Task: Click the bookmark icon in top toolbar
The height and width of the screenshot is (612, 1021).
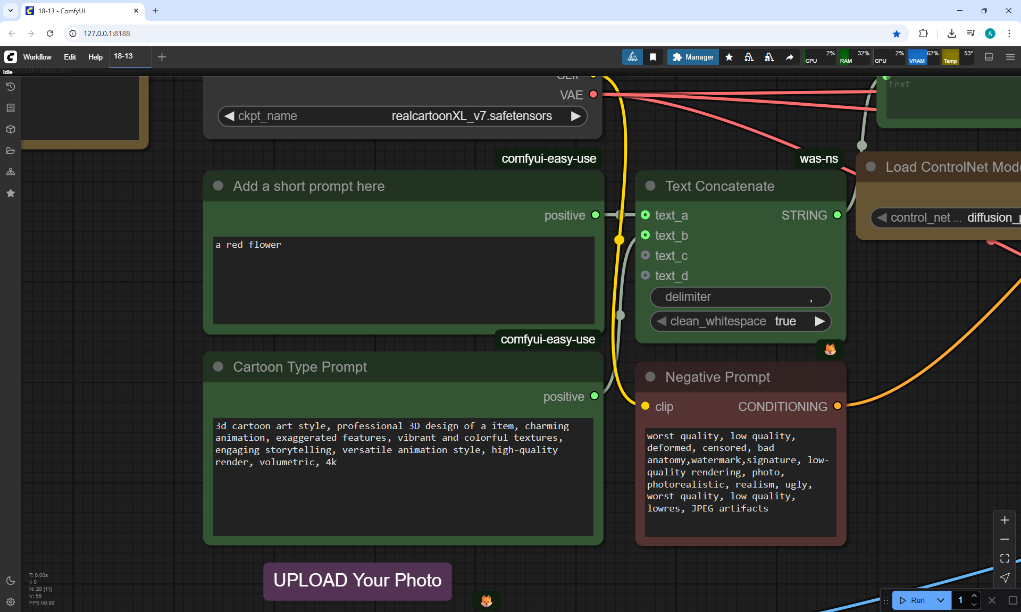Action: click(x=653, y=57)
